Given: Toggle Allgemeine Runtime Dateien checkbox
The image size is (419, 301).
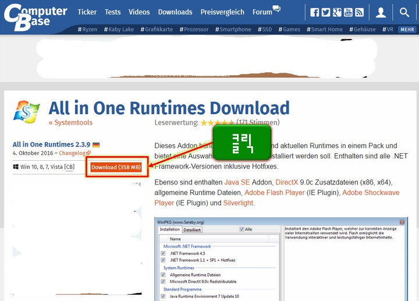Looking at the screenshot, I should [163, 275].
